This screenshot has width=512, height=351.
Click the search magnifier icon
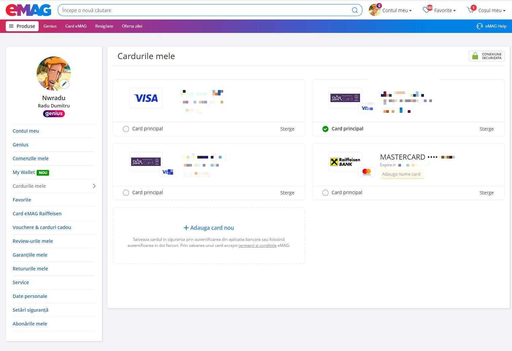[x=355, y=10]
